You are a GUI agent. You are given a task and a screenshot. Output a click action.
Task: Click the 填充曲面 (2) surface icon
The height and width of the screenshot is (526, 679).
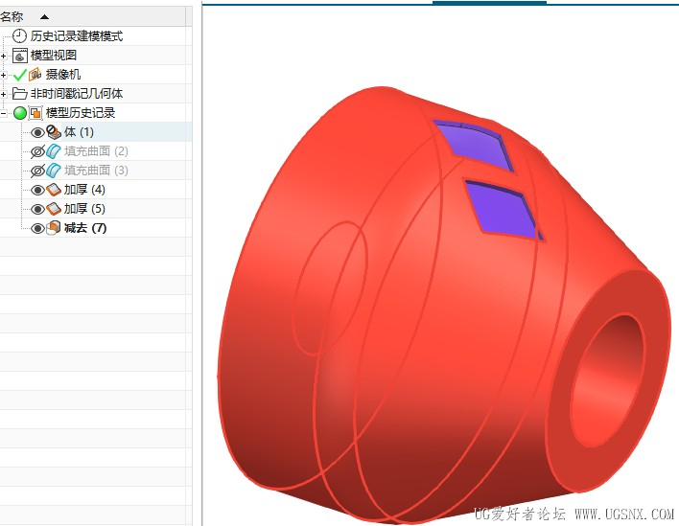tap(54, 151)
